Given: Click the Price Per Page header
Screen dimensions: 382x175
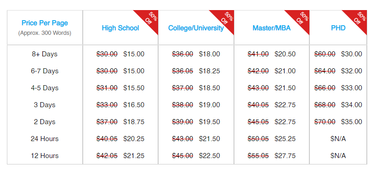Looking at the screenshot, I should coord(45,23).
